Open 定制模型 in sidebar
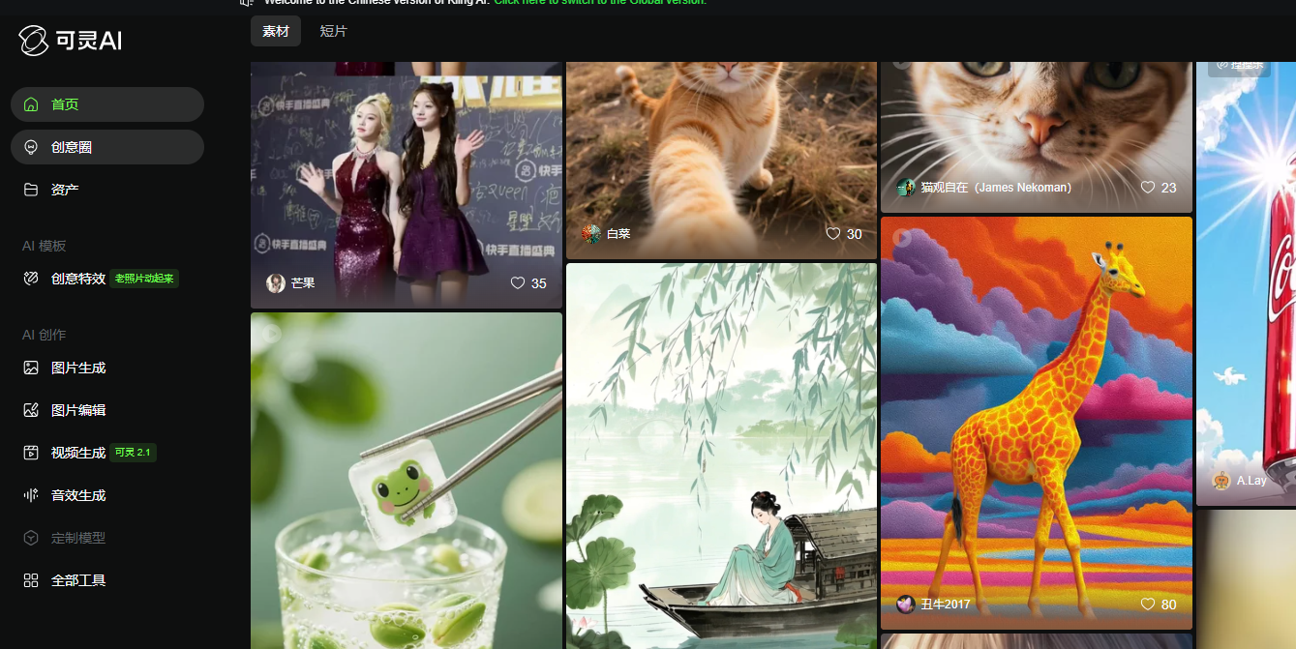 pos(107,538)
